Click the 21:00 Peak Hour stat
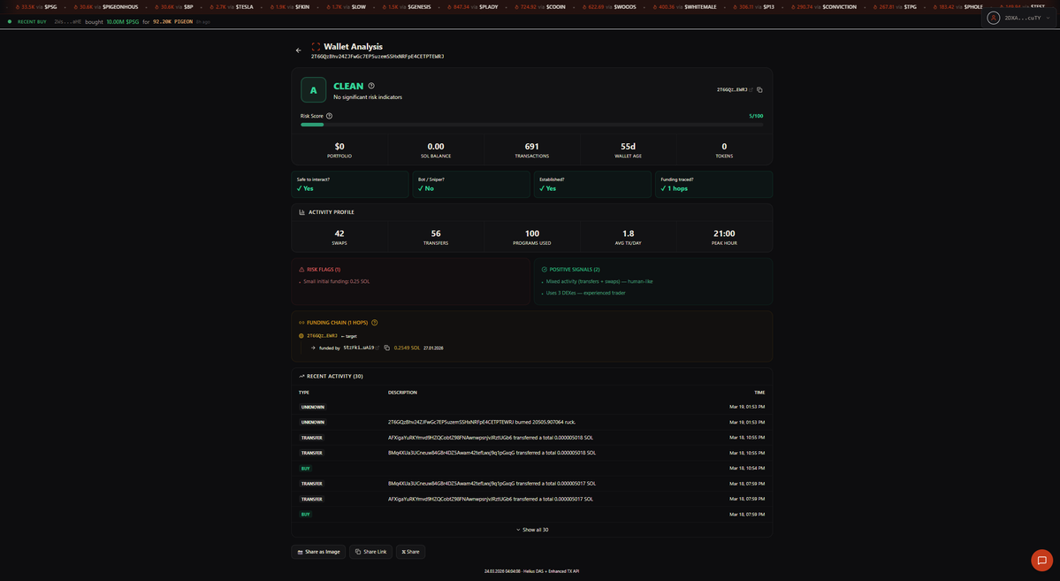 tap(724, 237)
